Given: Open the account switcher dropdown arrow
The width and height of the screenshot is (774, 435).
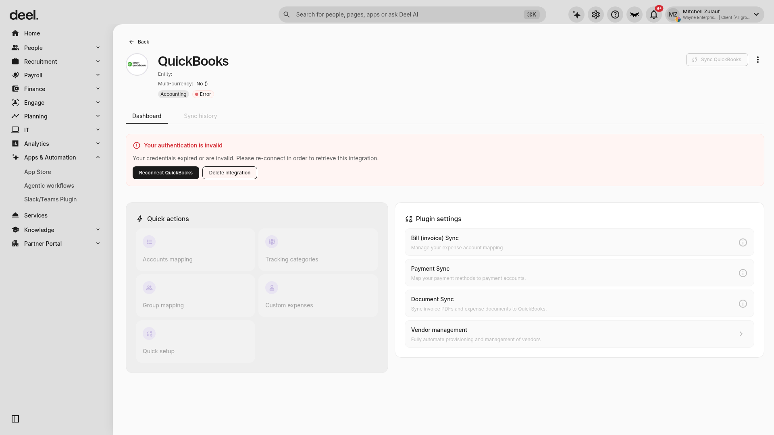Looking at the screenshot, I should pos(756,14).
